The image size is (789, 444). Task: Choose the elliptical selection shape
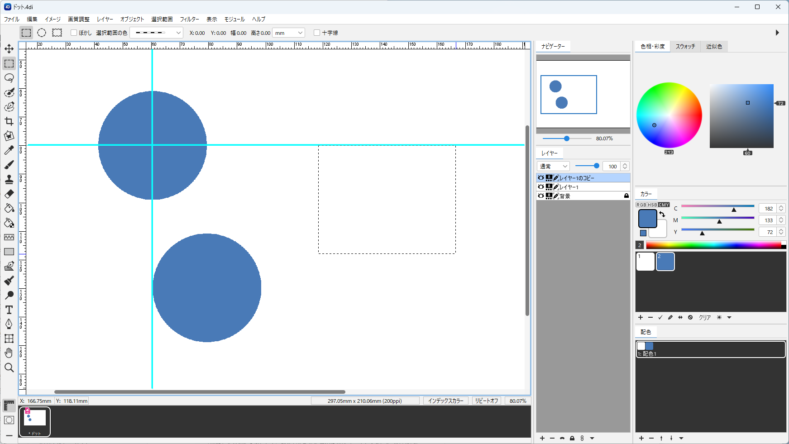pyautogui.click(x=42, y=33)
